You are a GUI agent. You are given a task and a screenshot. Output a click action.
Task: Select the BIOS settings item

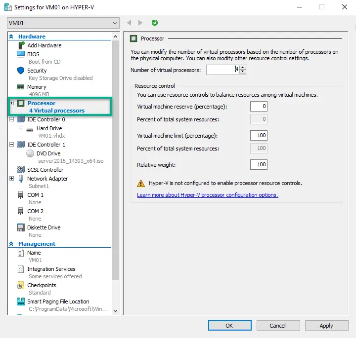pyautogui.click(x=33, y=54)
